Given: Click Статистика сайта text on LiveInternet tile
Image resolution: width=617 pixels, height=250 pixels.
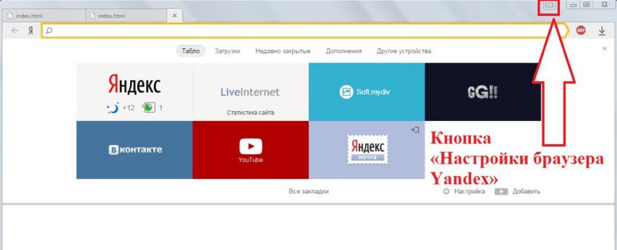Looking at the screenshot, I should (x=250, y=113).
